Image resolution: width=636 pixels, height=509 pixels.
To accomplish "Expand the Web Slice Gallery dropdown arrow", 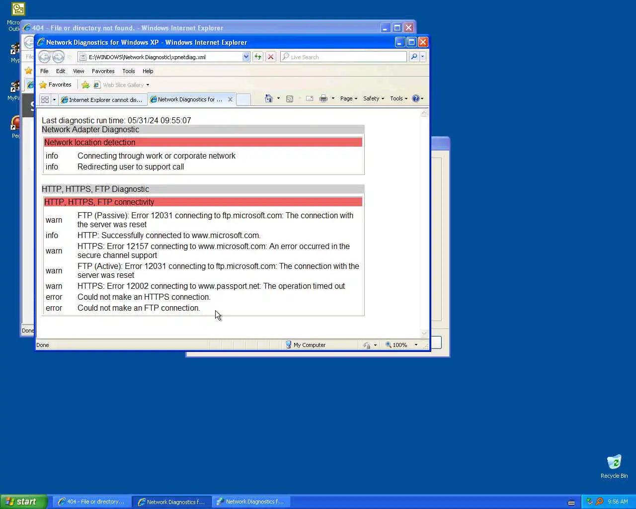I will (148, 85).
